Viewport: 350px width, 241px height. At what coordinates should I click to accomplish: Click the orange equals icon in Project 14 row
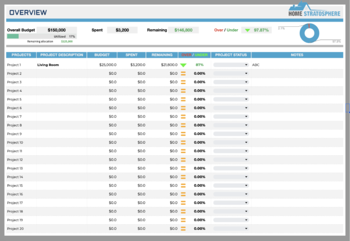click(x=183, y=177)
